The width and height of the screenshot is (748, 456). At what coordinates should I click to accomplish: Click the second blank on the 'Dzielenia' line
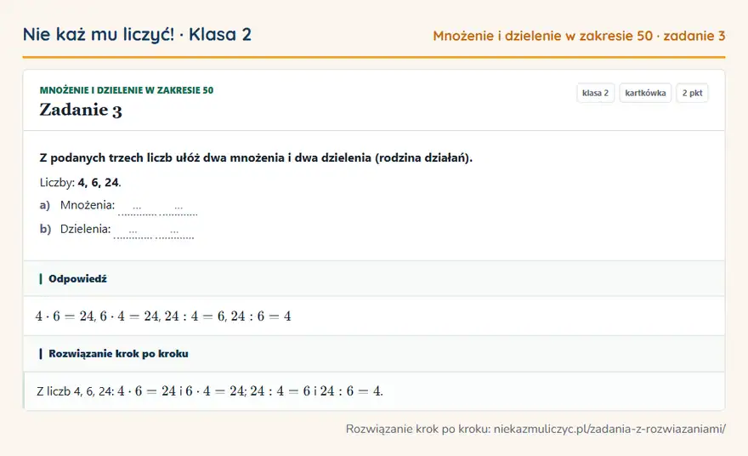[x=174, y=232]
